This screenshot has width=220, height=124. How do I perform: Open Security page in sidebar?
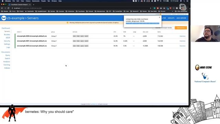click(x=7, y=41)
